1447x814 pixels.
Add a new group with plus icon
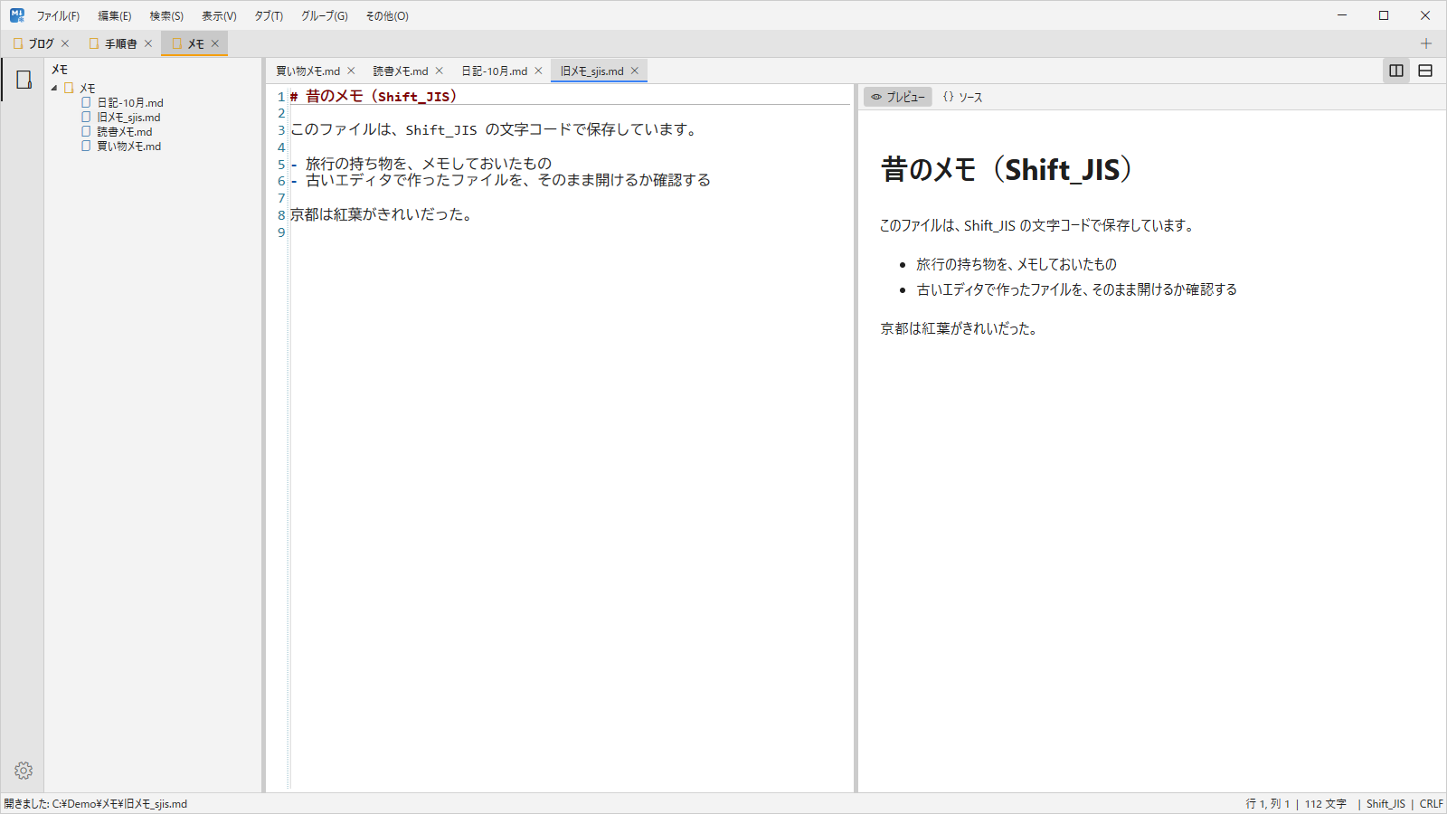[1426, 43]
